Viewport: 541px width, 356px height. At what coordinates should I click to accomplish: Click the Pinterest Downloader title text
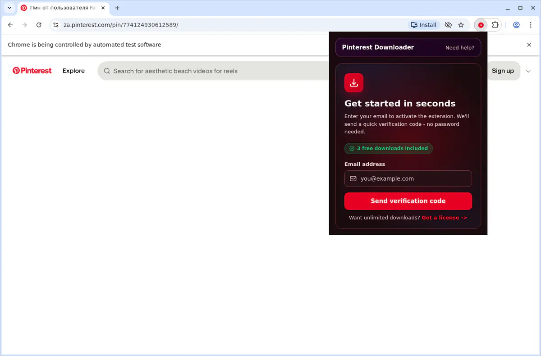378,47
